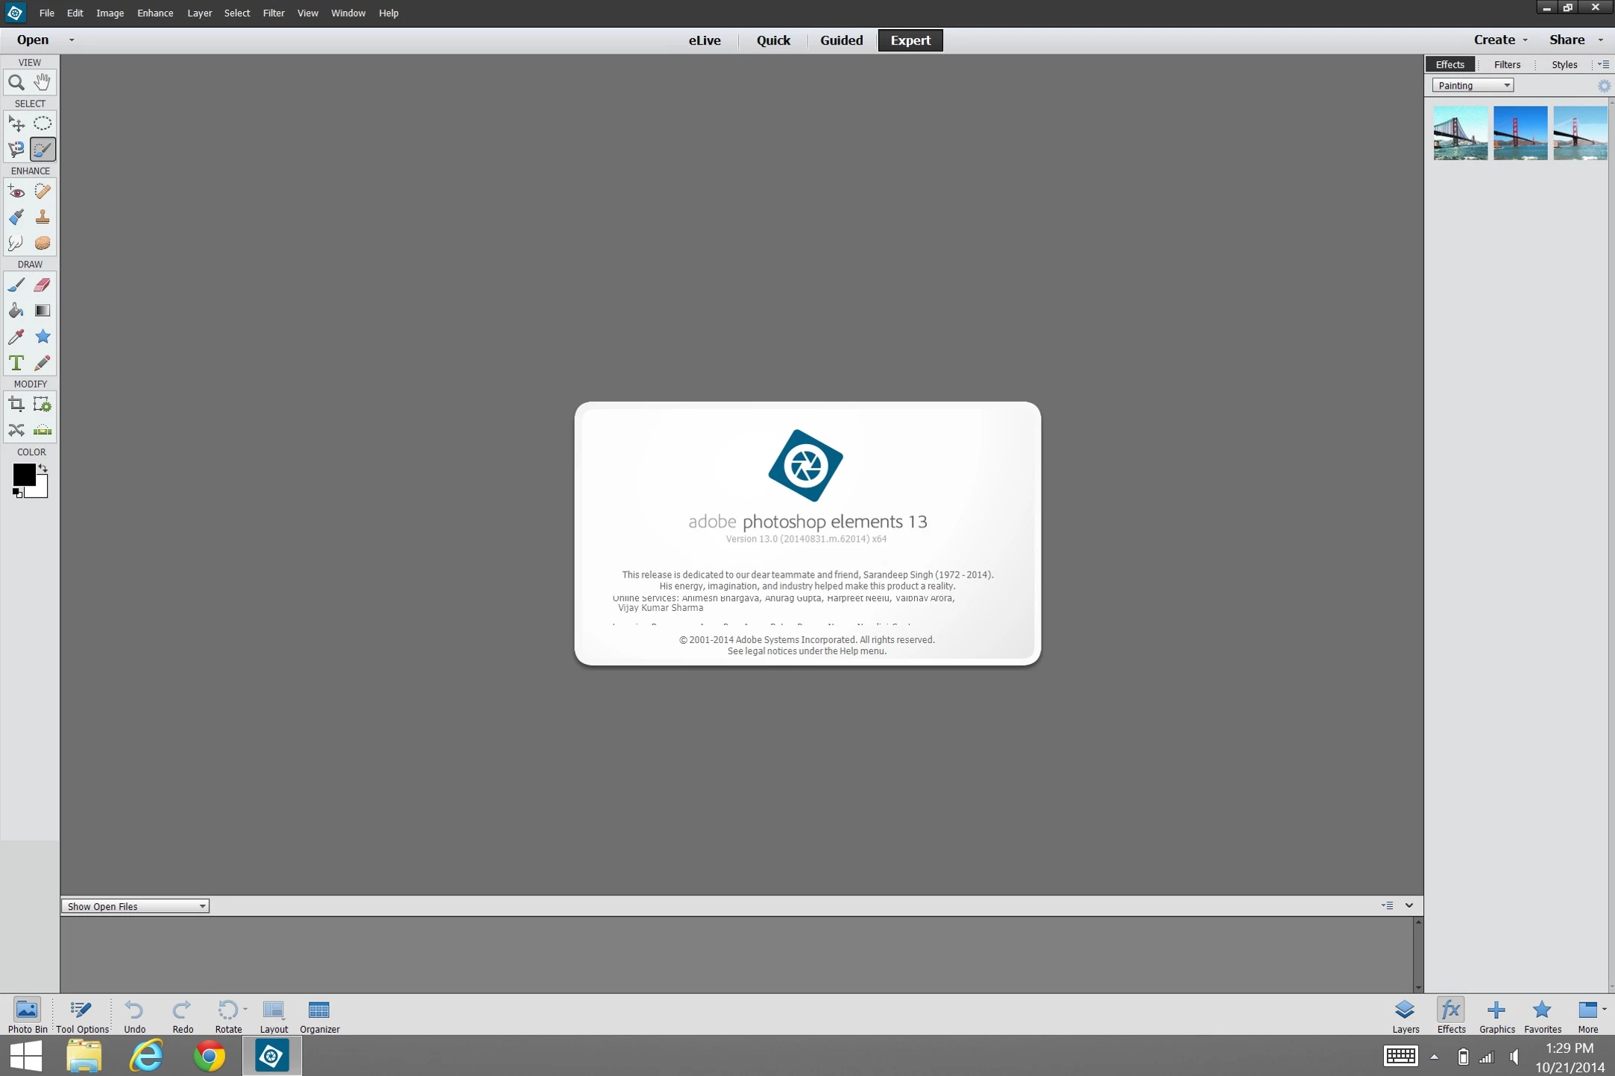Launch Chrome from the taskbar

(209, 1056)
